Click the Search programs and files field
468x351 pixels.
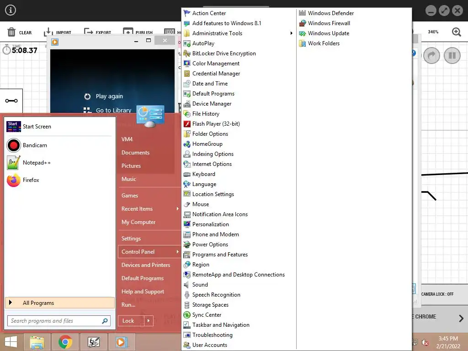click(x=59, y=321)
